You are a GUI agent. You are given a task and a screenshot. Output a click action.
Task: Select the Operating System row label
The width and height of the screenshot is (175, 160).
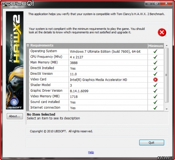(x=44, y=51)
